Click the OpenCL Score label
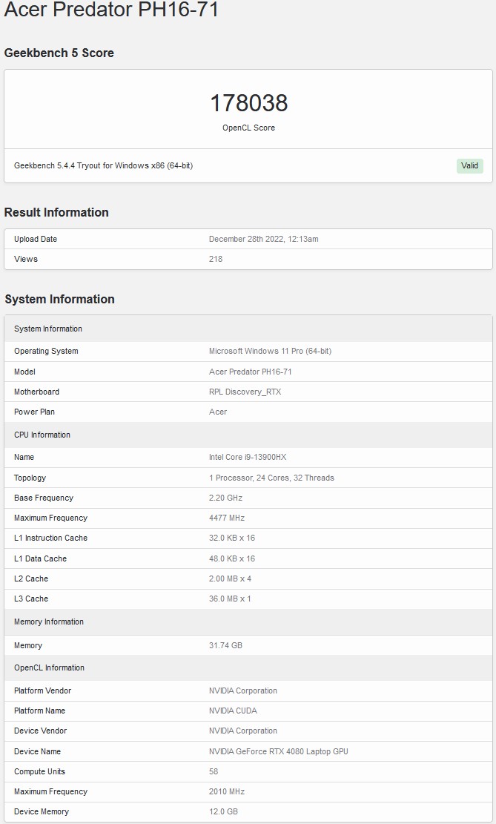The width and height of the screenshot is (496, 824). 248,128
